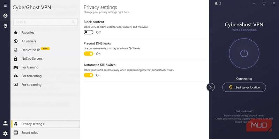Disable the Prevent DNS leaks toggle
Screen dimensions: 279x139
coord(89,54)
